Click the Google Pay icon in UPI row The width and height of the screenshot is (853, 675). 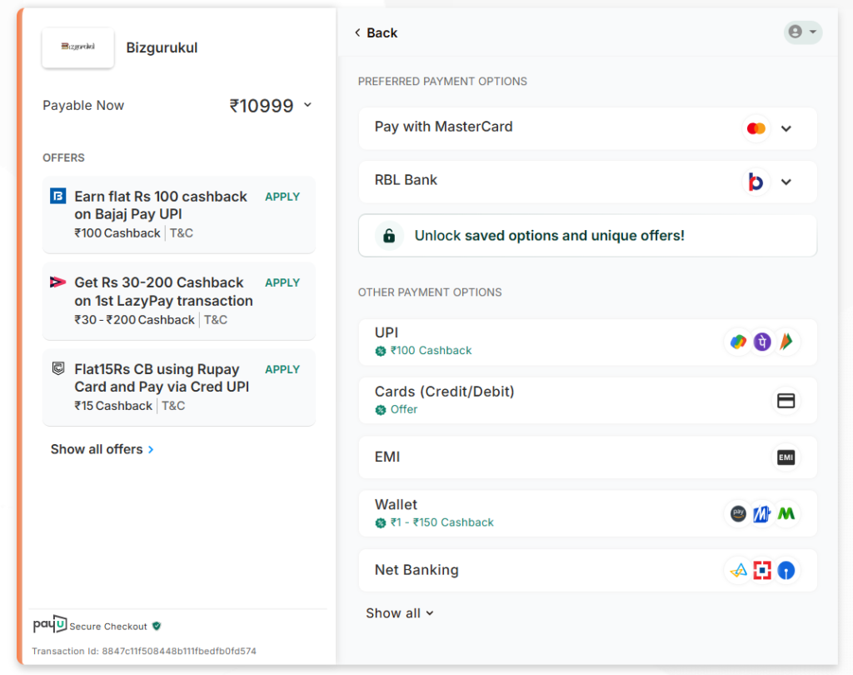click(x=738, y=342)
